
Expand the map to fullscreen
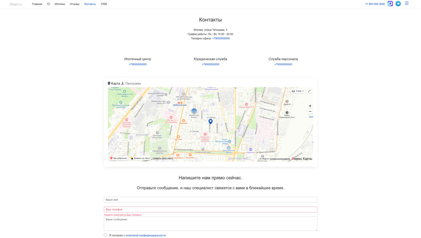coord(309,91)
